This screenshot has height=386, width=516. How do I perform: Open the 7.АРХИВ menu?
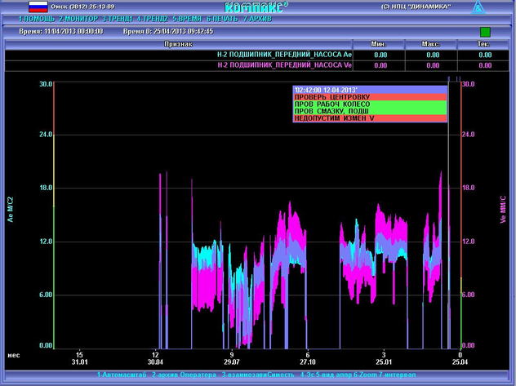pos(257,17)
